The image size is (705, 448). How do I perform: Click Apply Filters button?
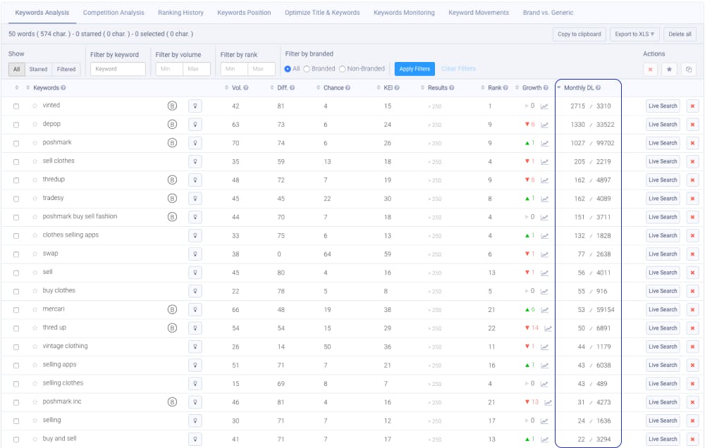click(x=415, y=69)
